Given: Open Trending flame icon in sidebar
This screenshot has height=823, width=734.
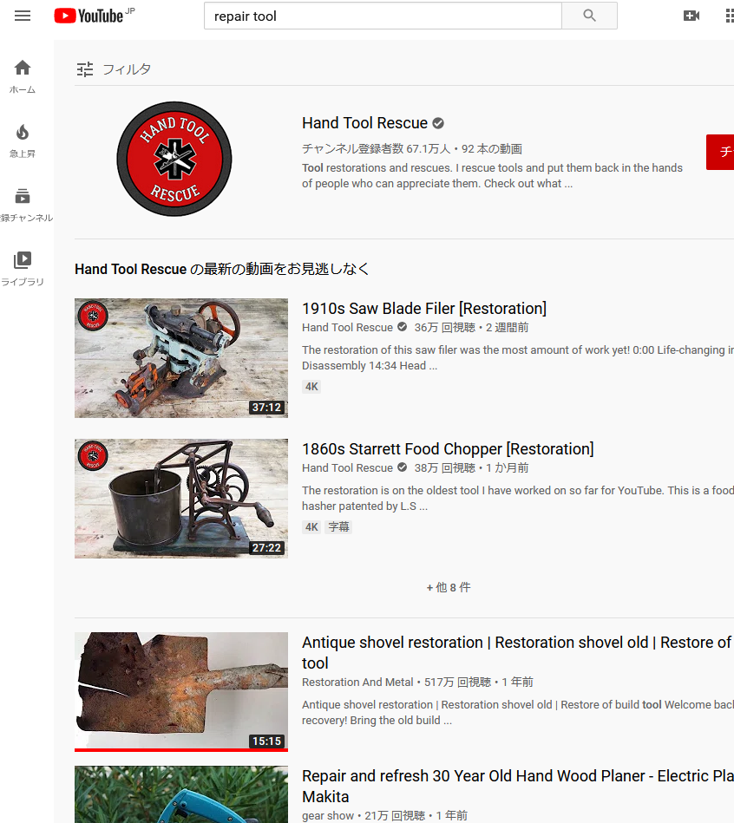Looking at the screenshot, I should tap(23, 140).
